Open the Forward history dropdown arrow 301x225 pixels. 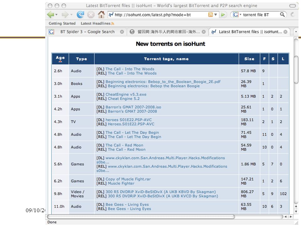(x=71, y=15)
